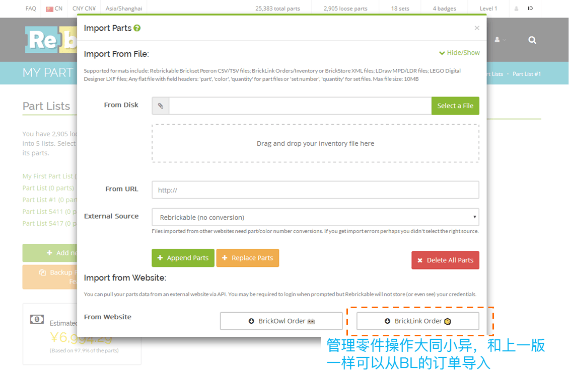
Task: Click the Part List #1 breadcrumb
Action: (x=527, y=74)
